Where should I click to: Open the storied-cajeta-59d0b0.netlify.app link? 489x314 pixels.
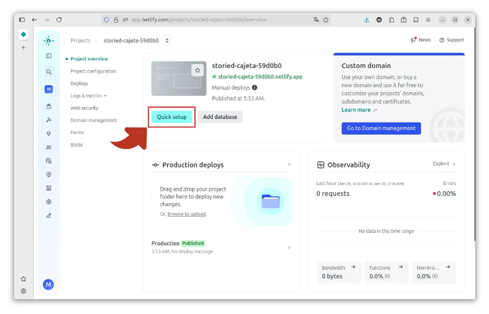[x=260, y=77]
